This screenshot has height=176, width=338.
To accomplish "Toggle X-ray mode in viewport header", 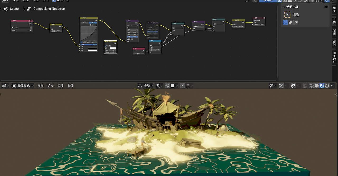I will [305, 86].
